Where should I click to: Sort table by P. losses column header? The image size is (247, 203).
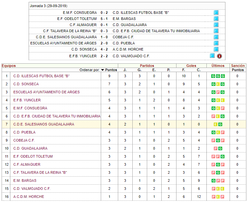(x=168, y=70)
